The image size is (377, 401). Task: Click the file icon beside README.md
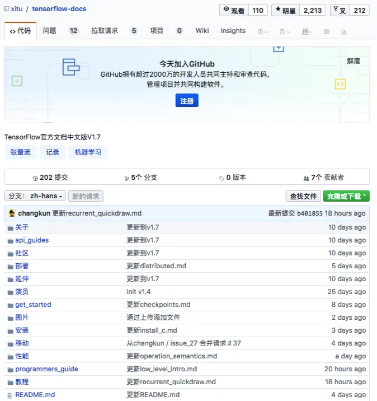click(x=10, y=395)
